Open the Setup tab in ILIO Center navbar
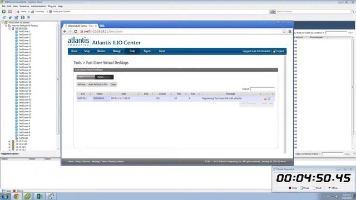This screenshot has height=200, width=356. tap(87, 51)
